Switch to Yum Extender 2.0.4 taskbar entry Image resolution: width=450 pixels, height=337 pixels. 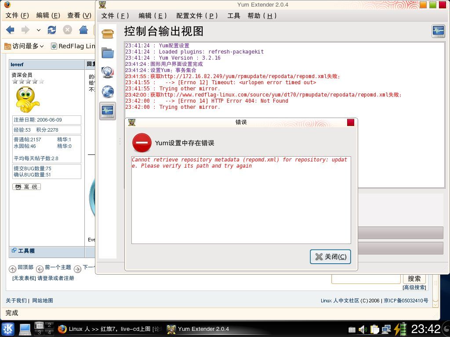point(199,329)
